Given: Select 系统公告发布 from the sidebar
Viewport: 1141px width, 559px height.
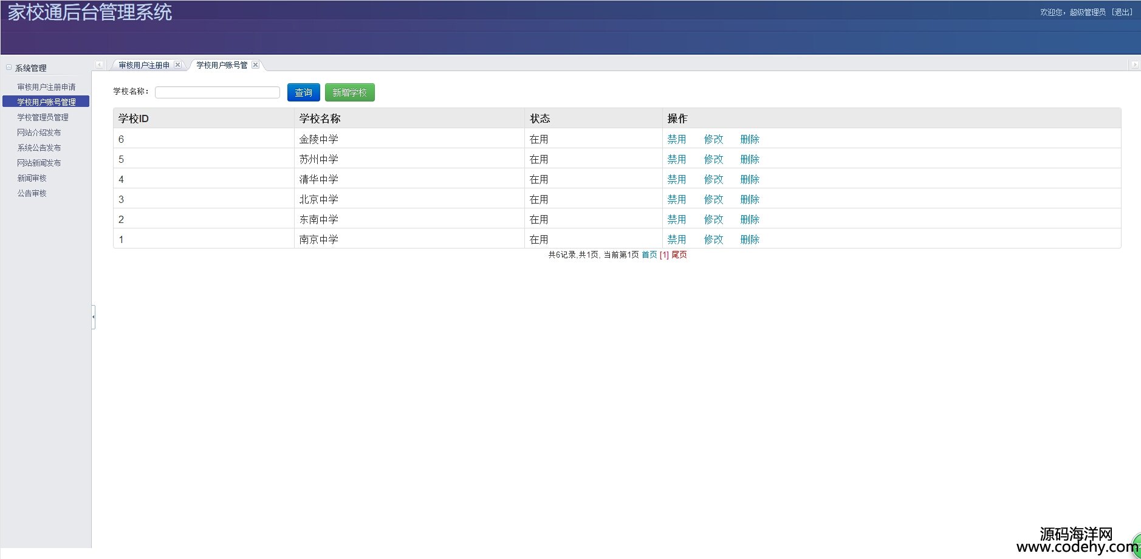Looking at the screenshot, I should [39, 148].
